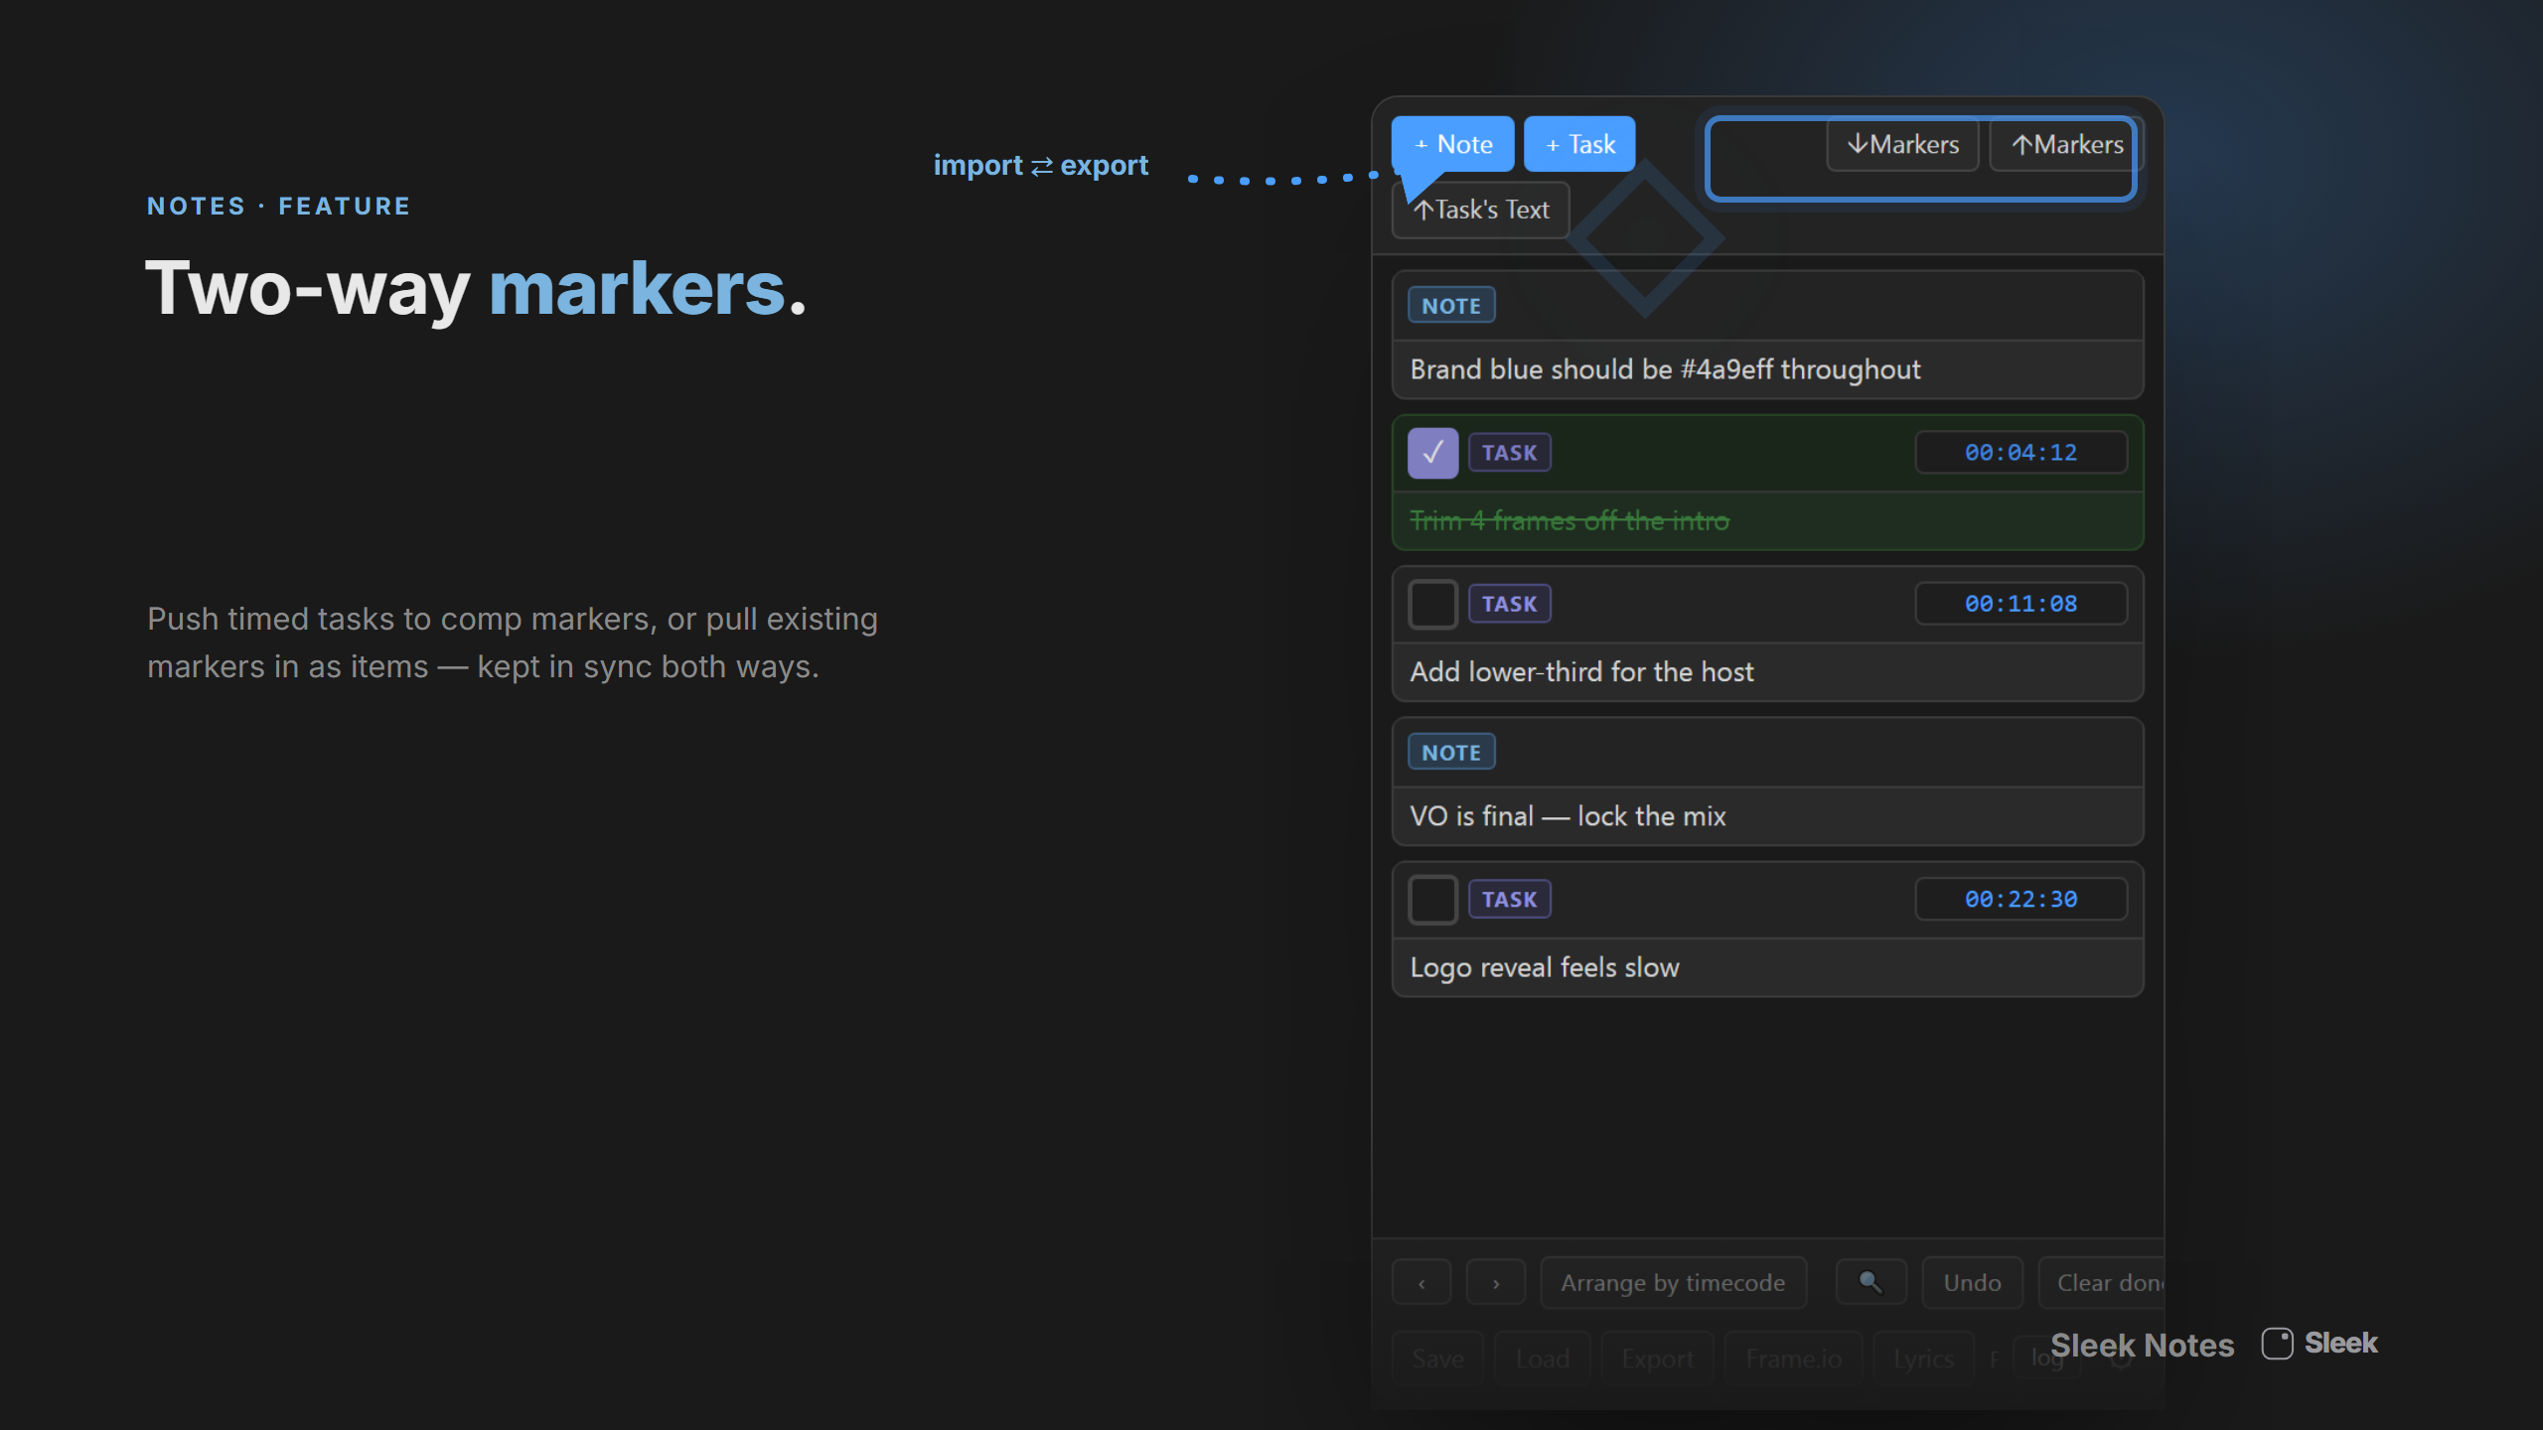Export markers with the up-arrow Markers button
The width and height of the screenshot is (2543, 1430).
pyautogui.click(x=2066, y=145)
